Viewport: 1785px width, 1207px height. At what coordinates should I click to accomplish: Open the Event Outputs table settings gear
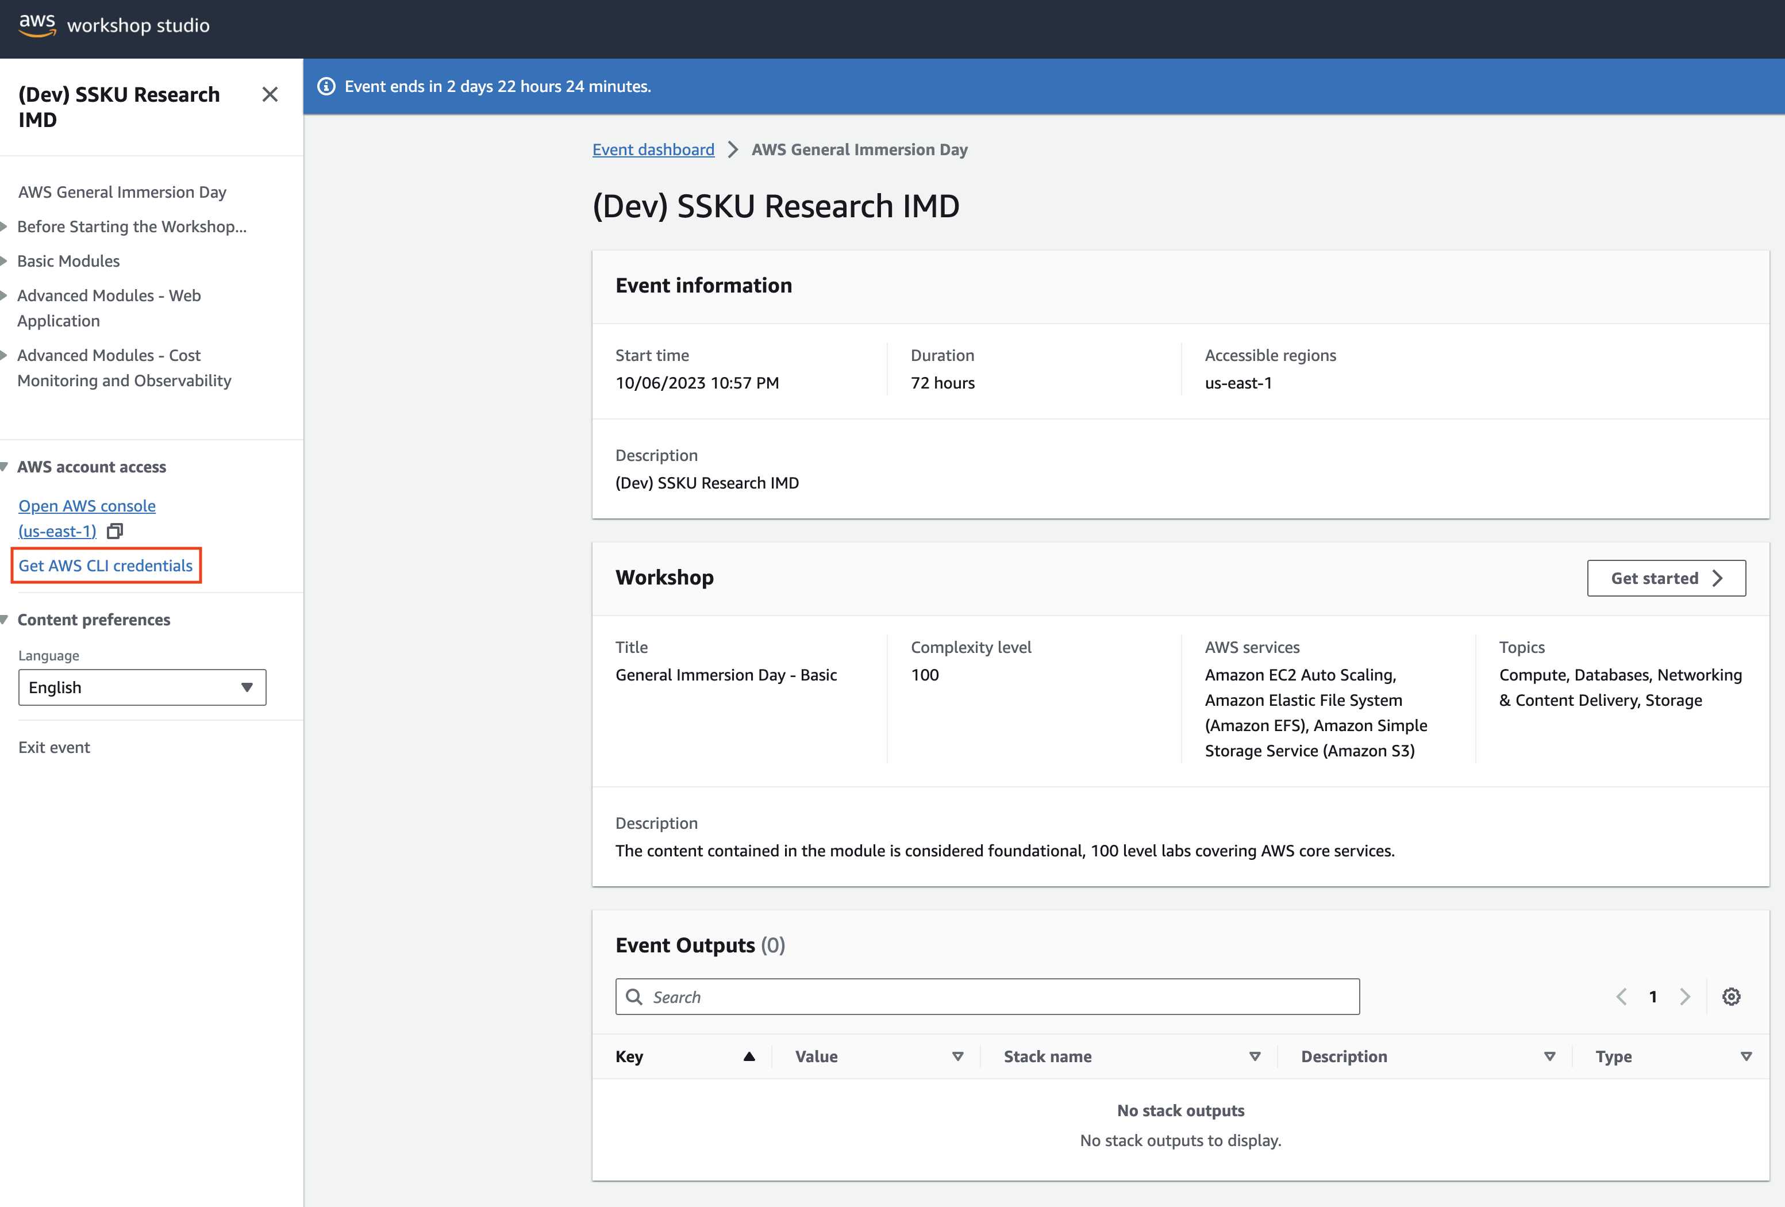point(1731,997)
